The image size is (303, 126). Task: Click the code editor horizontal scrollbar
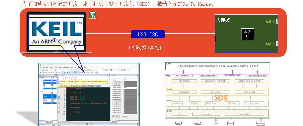coord(84,122)
